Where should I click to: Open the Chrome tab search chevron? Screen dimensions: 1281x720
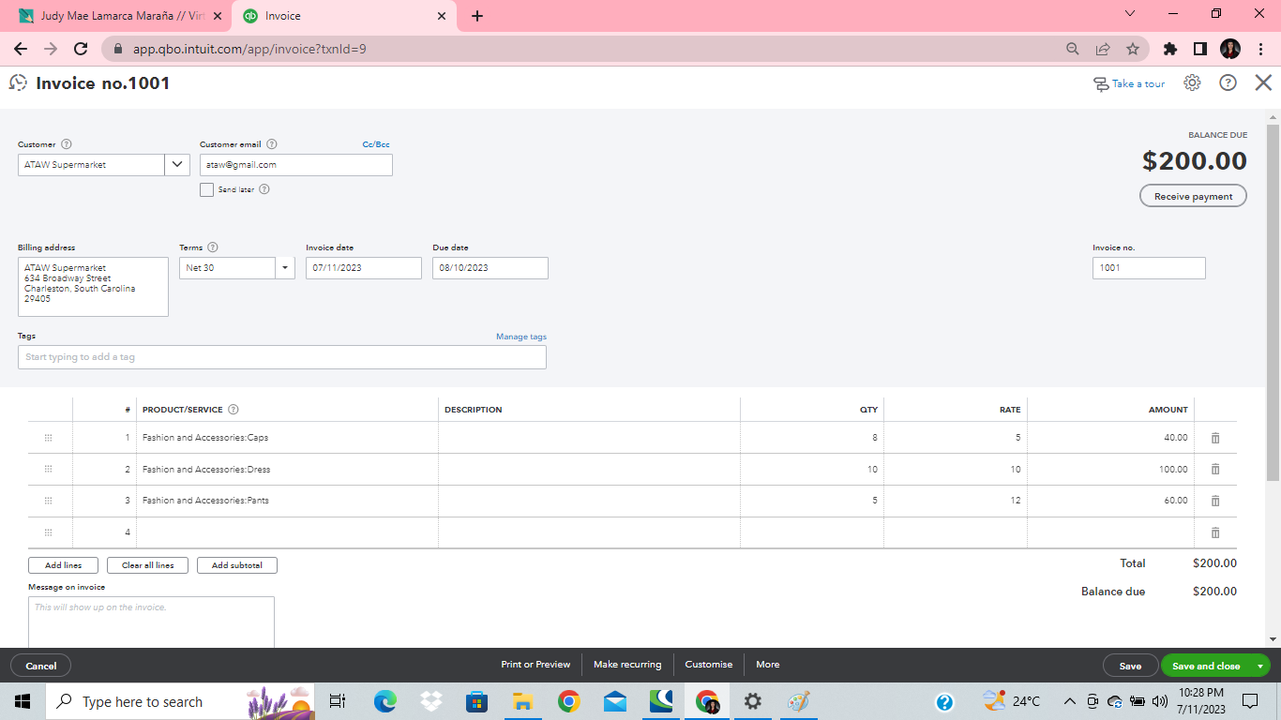click(x=1129, y=14)
